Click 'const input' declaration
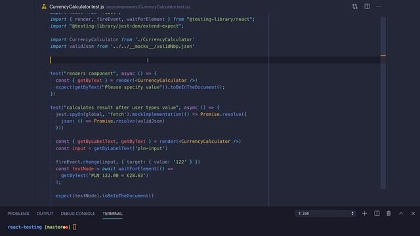This screenshot has width=420, height=236. pos(71,148)
